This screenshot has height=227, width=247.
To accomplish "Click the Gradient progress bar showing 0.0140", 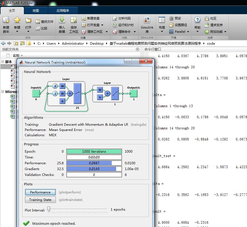I will [x=94, y=169].
